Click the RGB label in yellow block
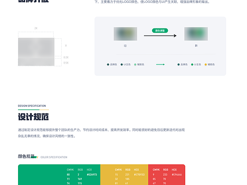 coord(128,170)
